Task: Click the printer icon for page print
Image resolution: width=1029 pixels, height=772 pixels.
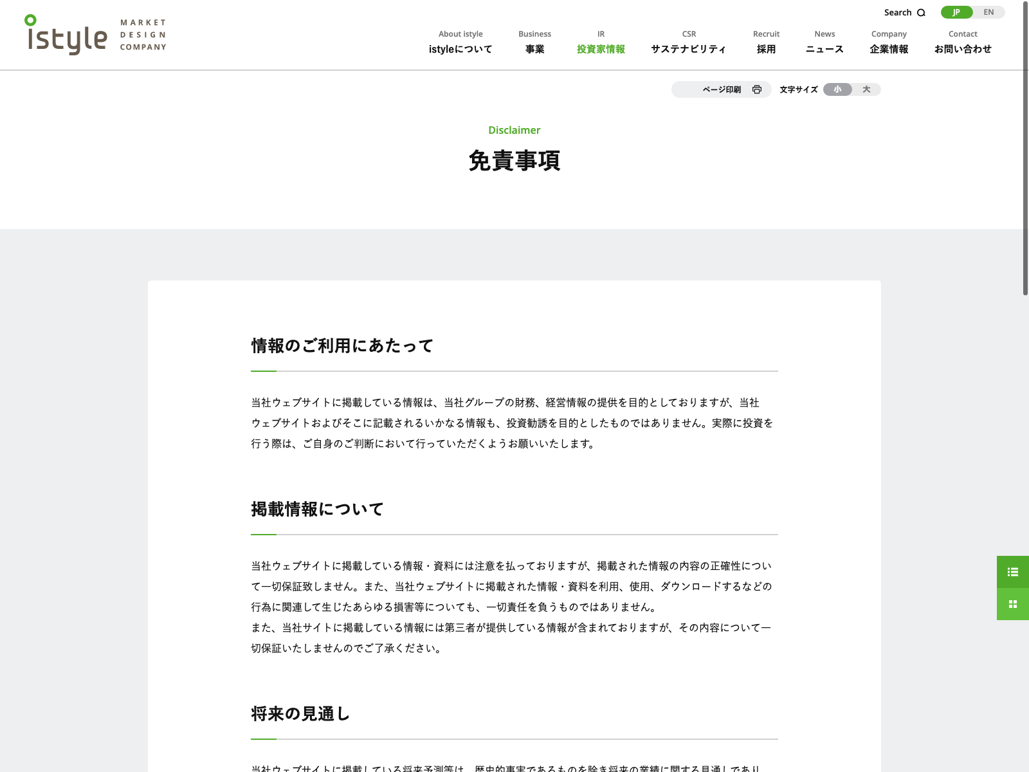Action: pos(757,89)
